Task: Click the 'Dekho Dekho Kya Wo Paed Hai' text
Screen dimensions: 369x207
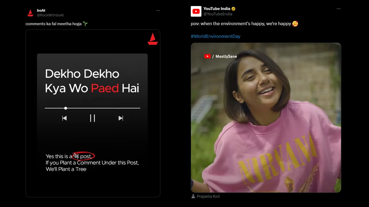Action: (92, 81)
